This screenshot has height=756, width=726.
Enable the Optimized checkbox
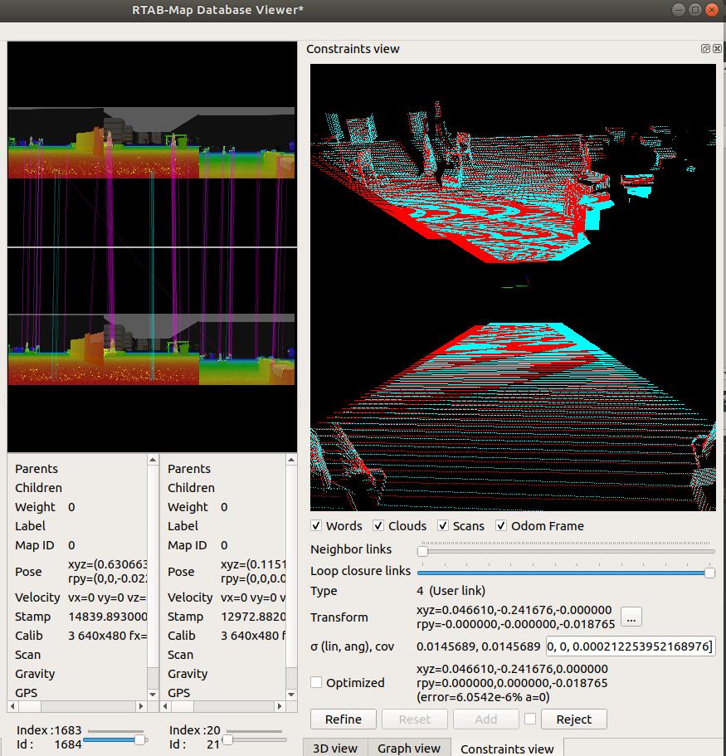(x=316, y=682)
